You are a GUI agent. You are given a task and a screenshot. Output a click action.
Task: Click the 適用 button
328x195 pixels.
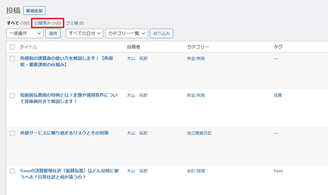[x=53, y=33]
